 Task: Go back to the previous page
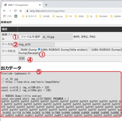pos(5,11)
